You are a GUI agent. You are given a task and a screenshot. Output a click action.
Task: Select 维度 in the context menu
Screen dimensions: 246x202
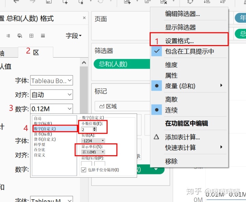click(x=189, y=65)
